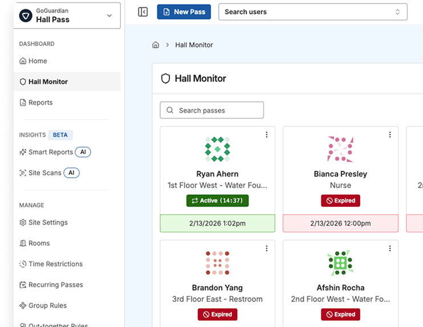Click the BETA badge next to Insights
The width and height of the screenshot is (423, 327).
tap(60, 135)
